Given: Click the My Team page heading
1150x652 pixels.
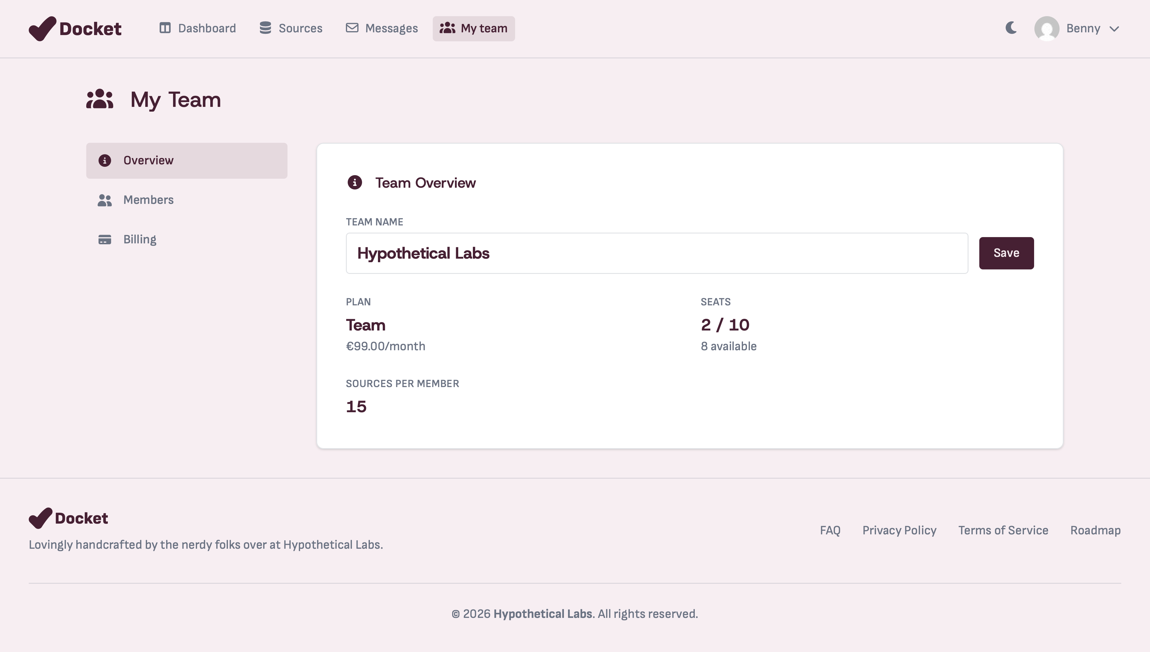Looking at the screenshot, I should (175, 100).
